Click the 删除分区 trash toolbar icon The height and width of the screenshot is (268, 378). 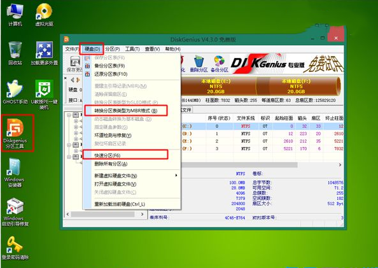pyautogui.click(x=199, y=64)
